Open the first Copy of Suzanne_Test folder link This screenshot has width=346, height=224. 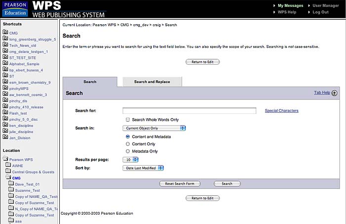click(x=35, y=203)
